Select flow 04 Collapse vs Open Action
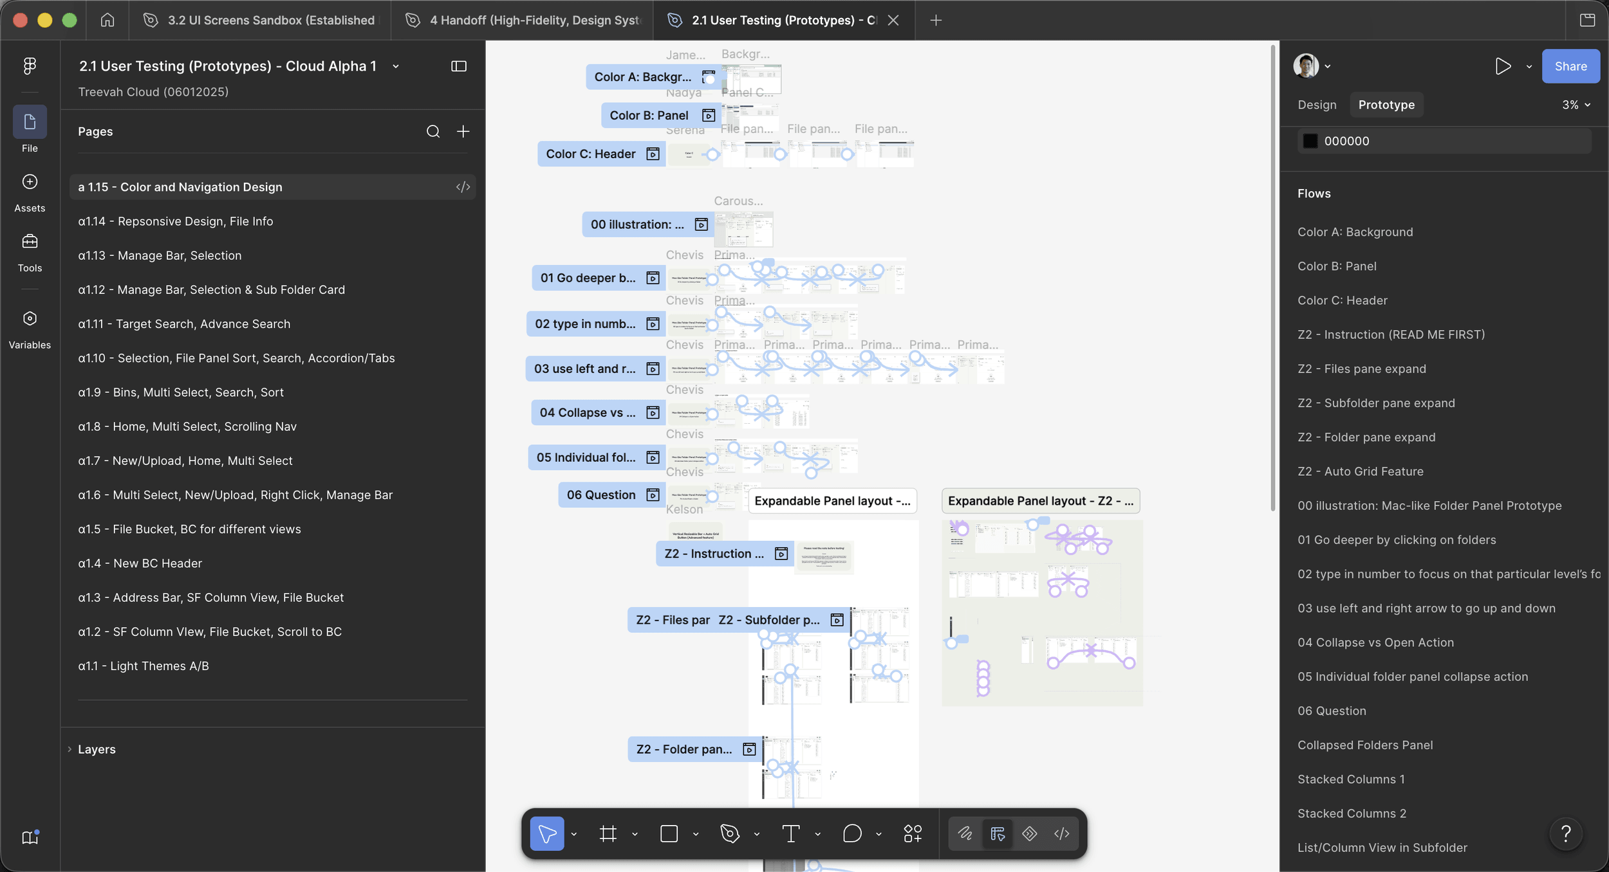 pyautogui.click(x=1375, y=642)
